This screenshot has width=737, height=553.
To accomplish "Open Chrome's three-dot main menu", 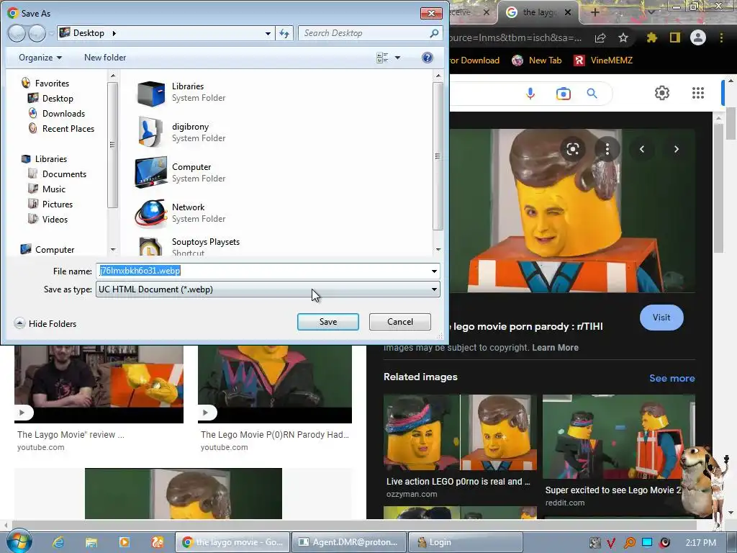I will pyautogui.click(x=721, y=37).
